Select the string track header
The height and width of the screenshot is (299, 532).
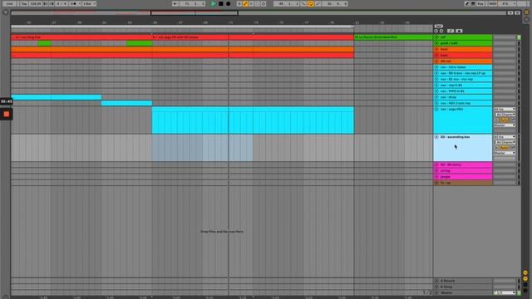coord(463,171)
